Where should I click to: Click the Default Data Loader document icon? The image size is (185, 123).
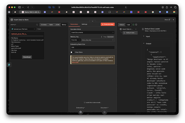143,29
